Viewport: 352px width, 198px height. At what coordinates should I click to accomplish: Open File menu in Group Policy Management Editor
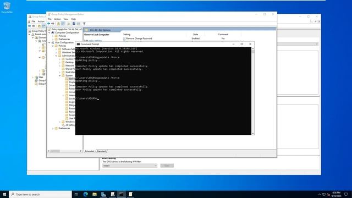[x=50, y=19]
